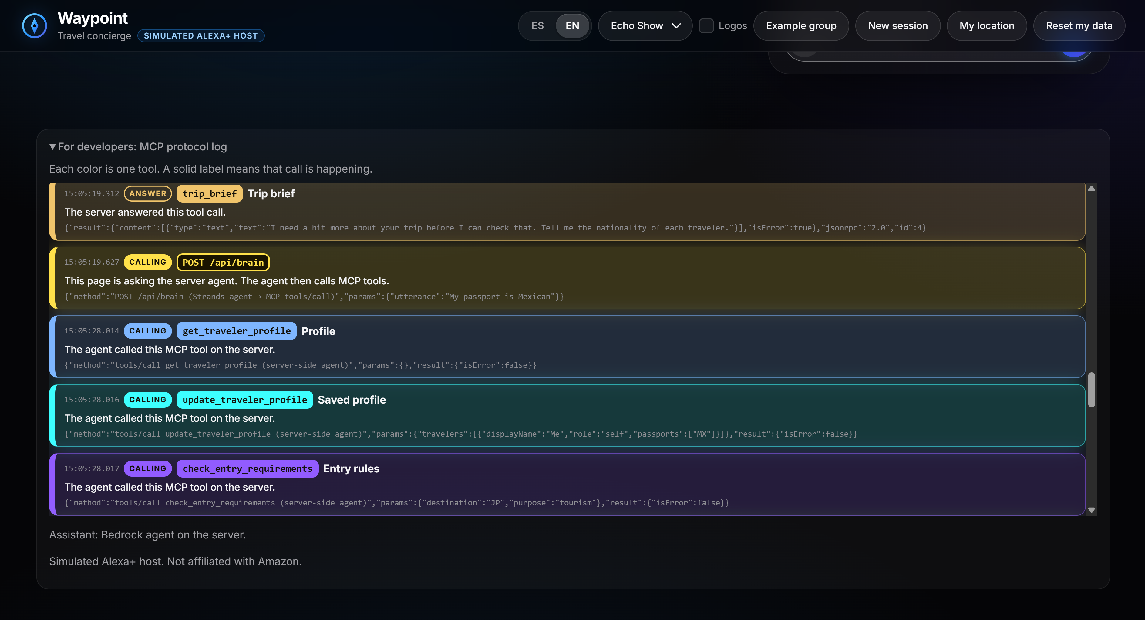Image resolution: width=1145 pixels, height=620 pixels.
Task: Click 'Simulated Alexa+ host. Not affiliated with Amazon.'
Action: click(x=175, y=561)
